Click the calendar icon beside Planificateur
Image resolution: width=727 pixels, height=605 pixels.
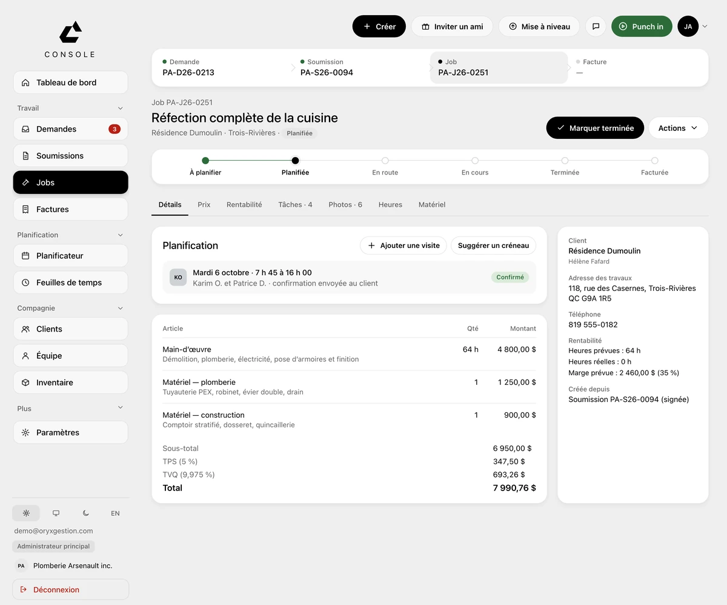tap(25, 256)
